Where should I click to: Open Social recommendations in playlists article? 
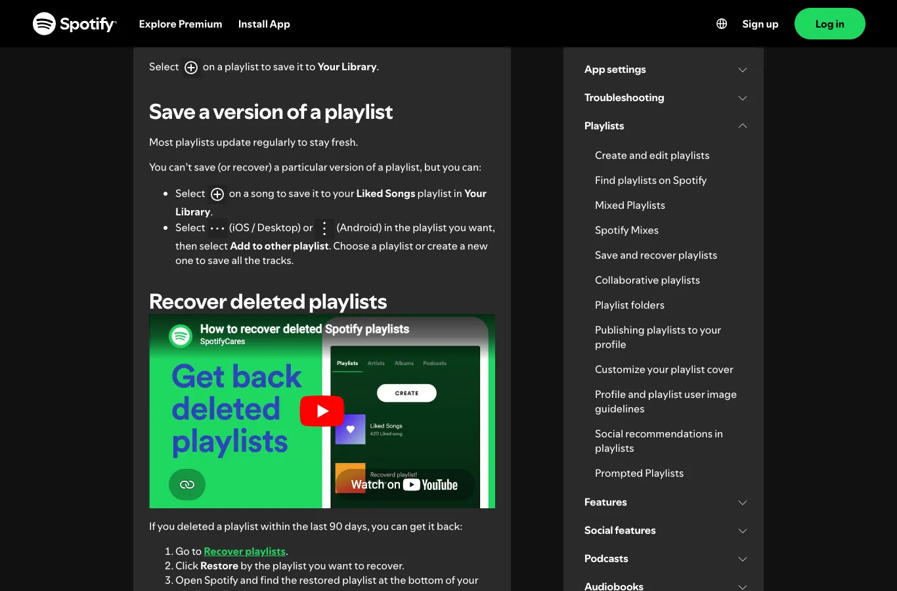(x=659, y=441)
